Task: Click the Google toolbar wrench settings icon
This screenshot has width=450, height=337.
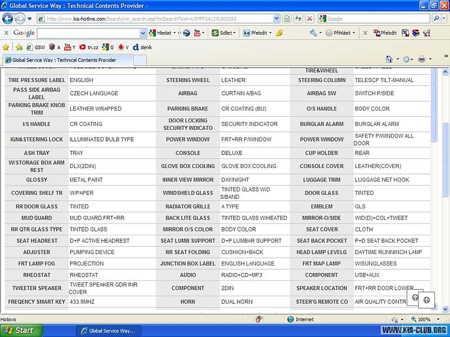Action: pos(313,33)
